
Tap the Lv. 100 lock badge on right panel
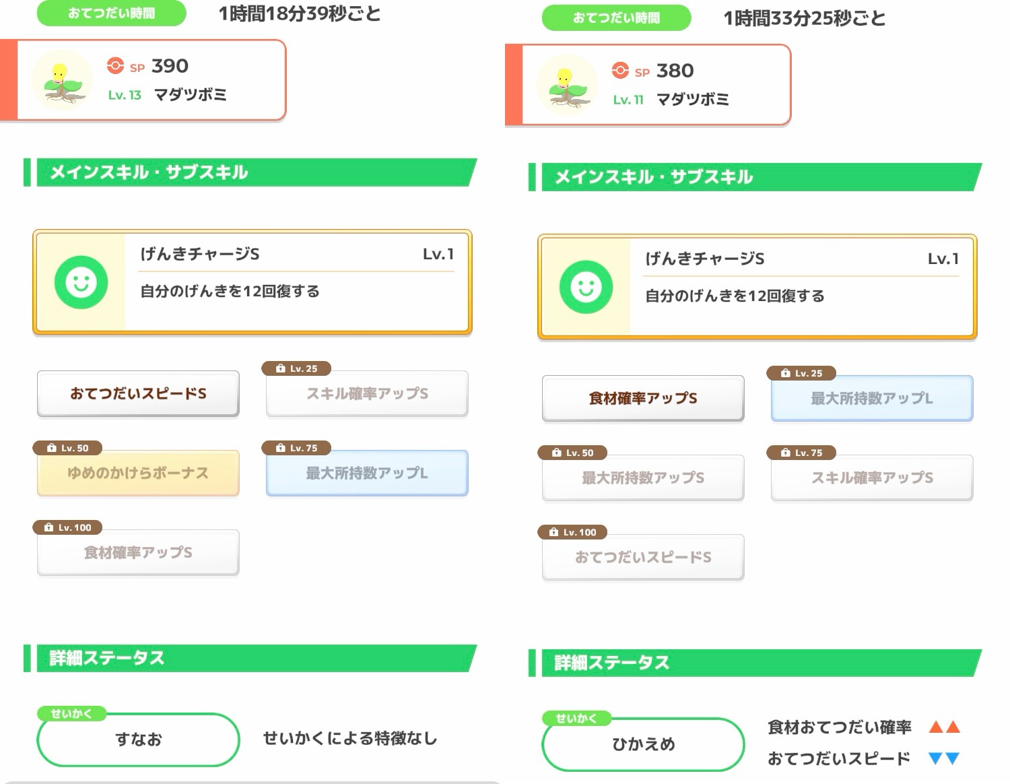[573, 532]
